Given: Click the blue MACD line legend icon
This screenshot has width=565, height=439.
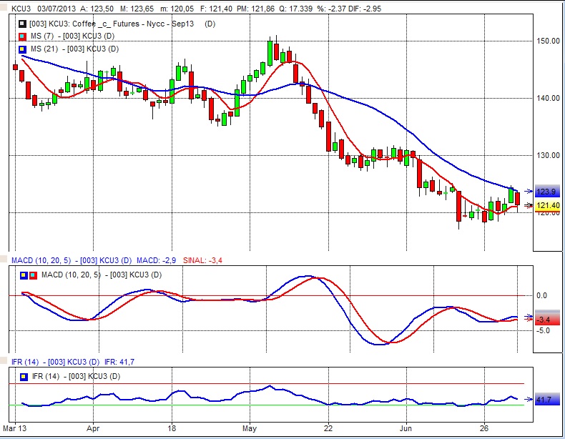Looking at the screenshot, I should 24,275.
